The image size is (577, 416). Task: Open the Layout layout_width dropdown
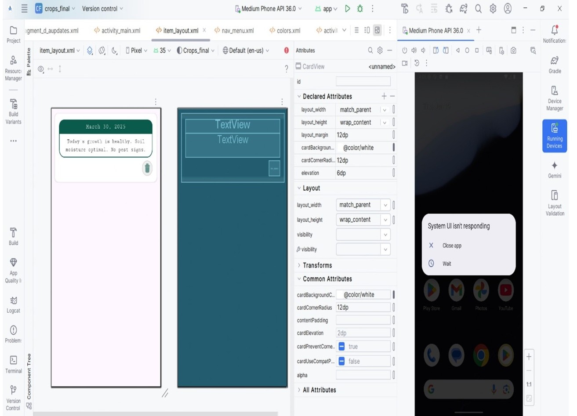[385, 205]
